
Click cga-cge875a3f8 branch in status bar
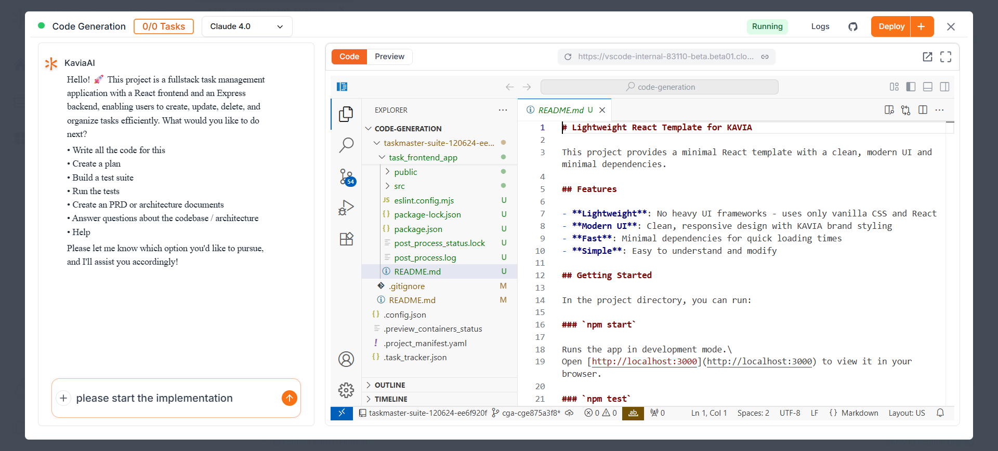tap(526, 413)
